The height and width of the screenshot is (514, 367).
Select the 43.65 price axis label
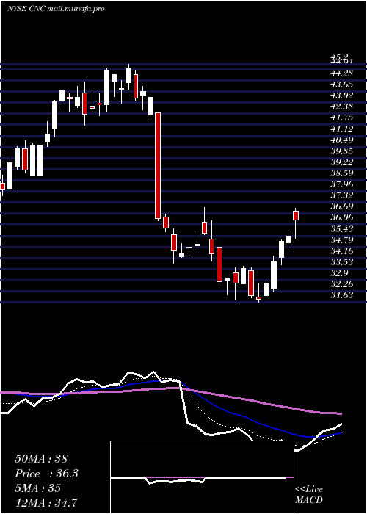pyautogui.click(x=341, y=84)
